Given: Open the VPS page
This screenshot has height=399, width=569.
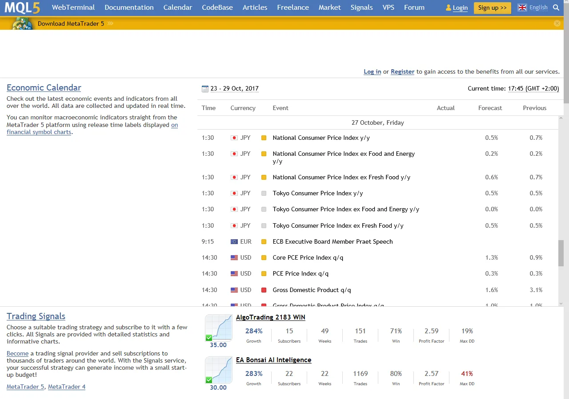Looking at the screenshot, I should pos(389,8).
